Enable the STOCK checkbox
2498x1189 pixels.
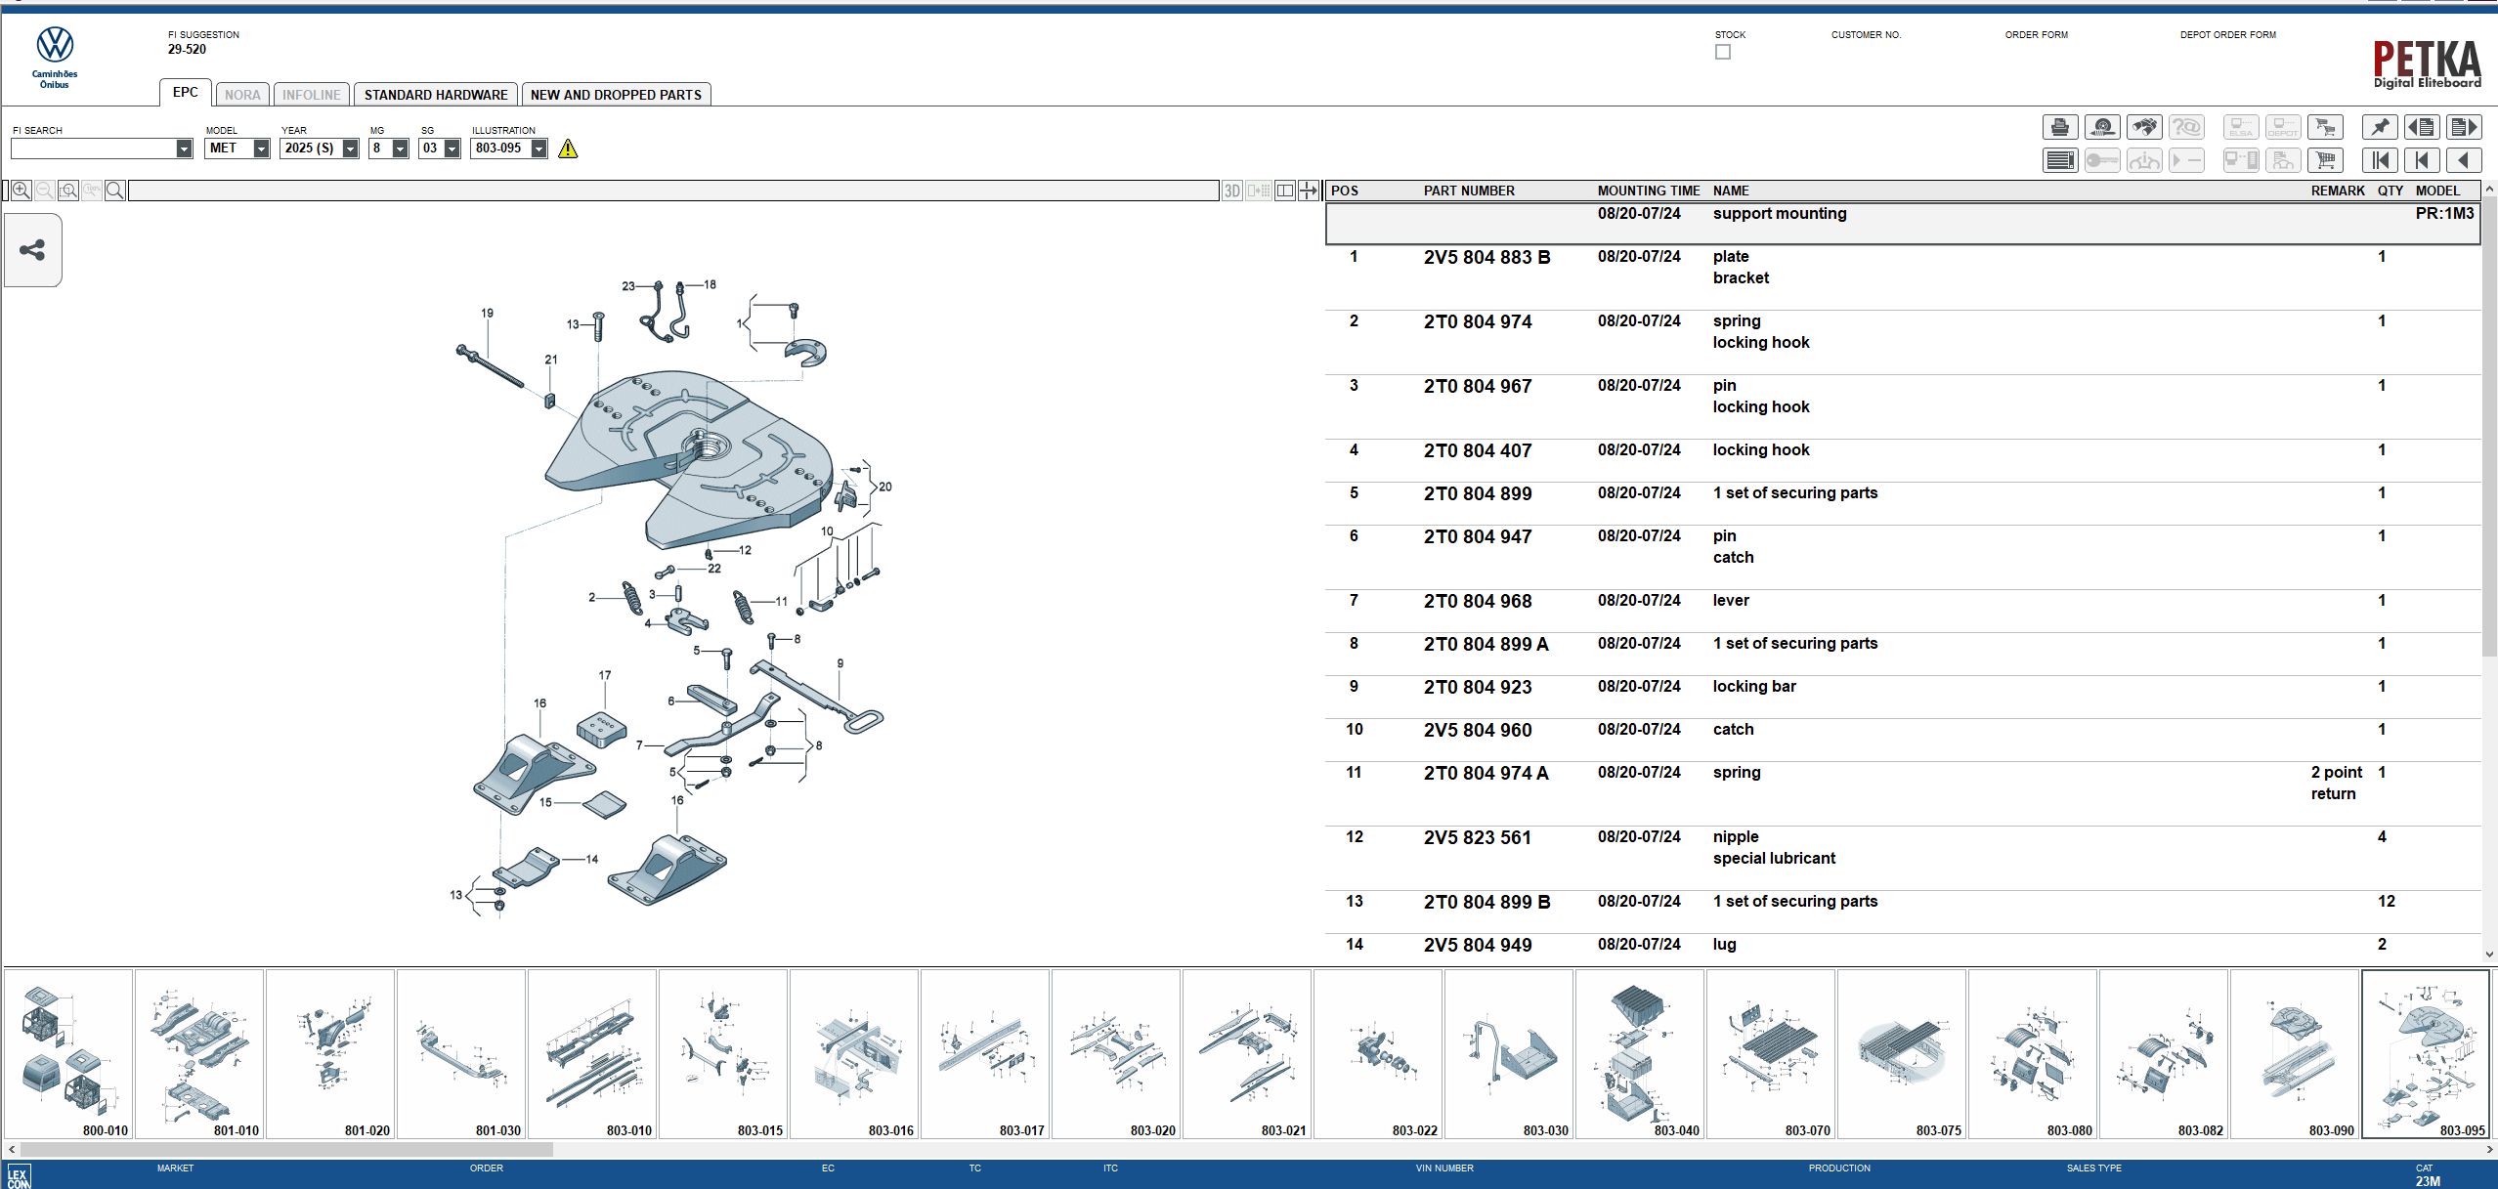[x=1723, y=52]
